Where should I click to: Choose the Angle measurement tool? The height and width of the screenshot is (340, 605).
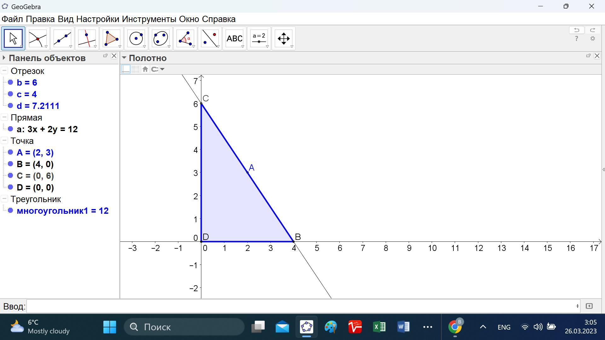point(185,39)
